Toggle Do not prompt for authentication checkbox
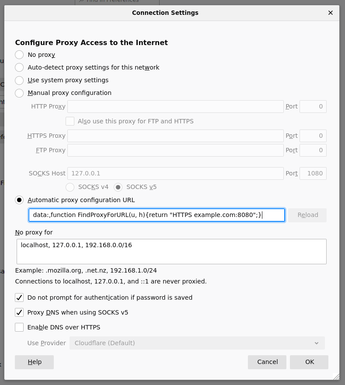 point(19,297)
